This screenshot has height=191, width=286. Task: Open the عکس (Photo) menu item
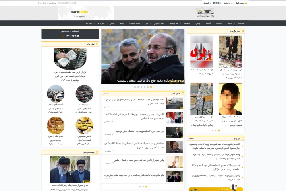112,23
